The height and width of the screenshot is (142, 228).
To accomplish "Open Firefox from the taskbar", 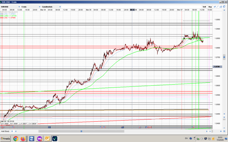I will click(x=23, y=139).
